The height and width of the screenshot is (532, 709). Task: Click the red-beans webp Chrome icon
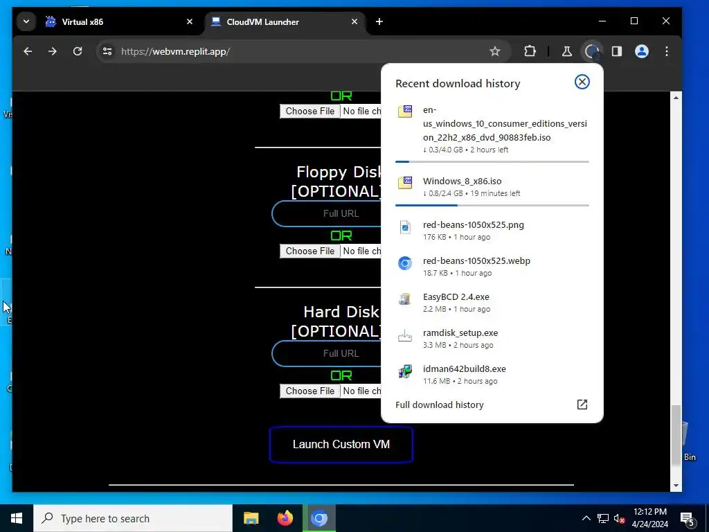(405, 263)
